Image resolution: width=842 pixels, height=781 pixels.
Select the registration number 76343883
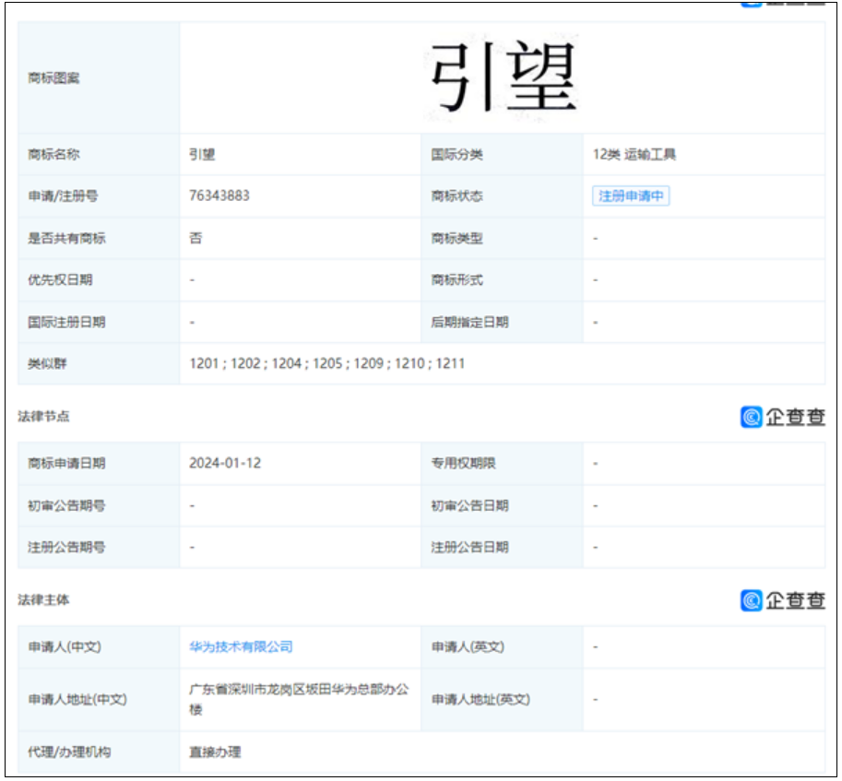point(219,195)
